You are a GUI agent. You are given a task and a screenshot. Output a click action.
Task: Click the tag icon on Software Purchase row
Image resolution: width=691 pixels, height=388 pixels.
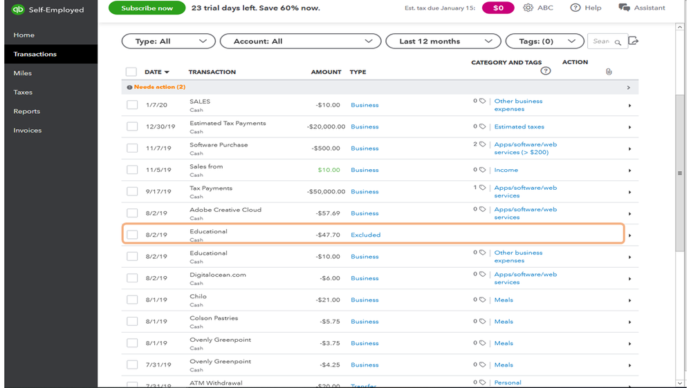[483, 144]
